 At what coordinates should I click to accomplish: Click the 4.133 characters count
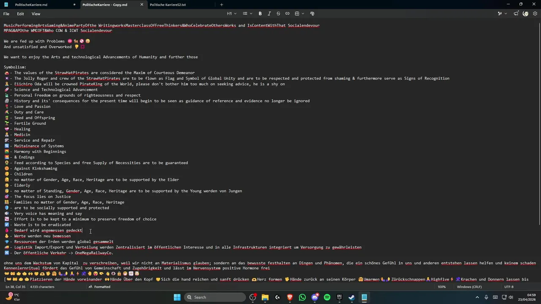[42, 287]
